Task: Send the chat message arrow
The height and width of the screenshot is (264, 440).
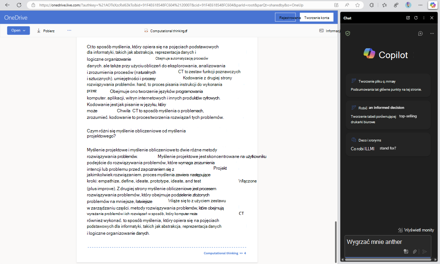Action: 425,252
